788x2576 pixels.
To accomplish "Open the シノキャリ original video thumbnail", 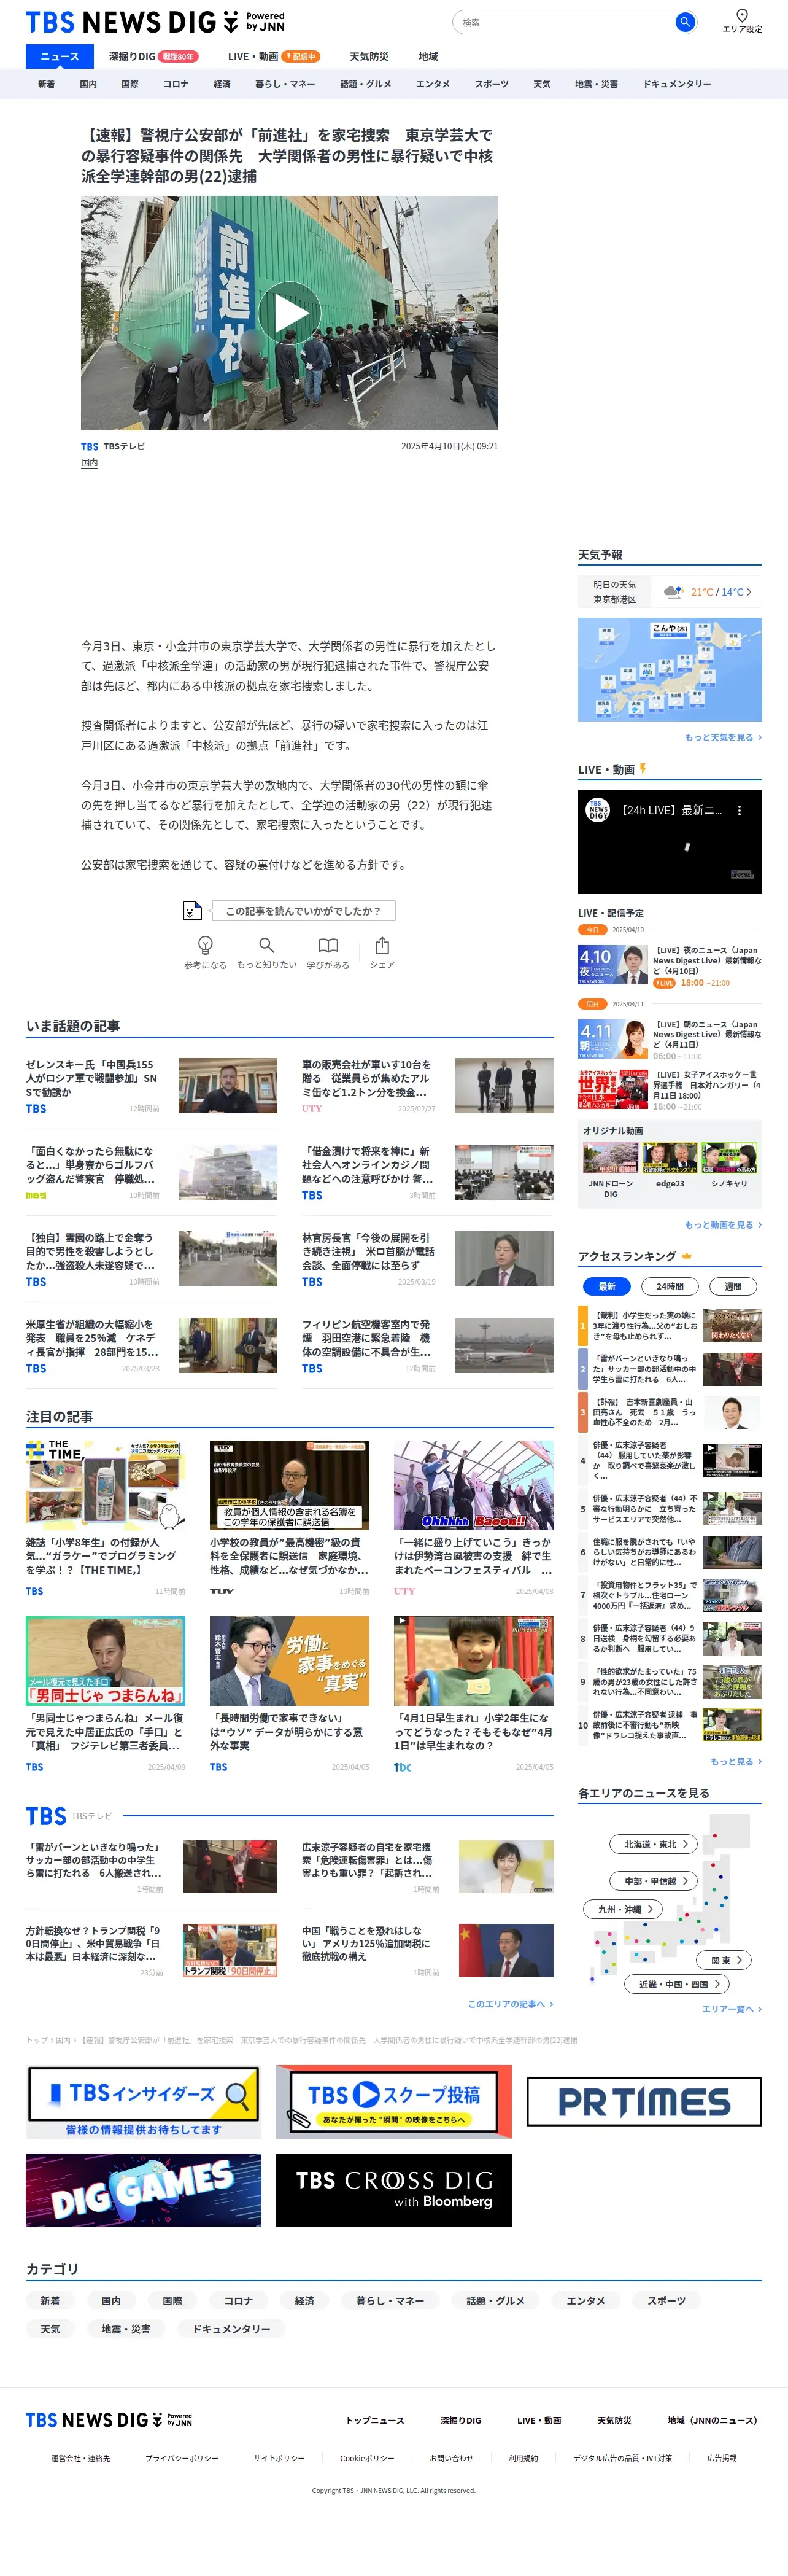I will [729, 1158].
